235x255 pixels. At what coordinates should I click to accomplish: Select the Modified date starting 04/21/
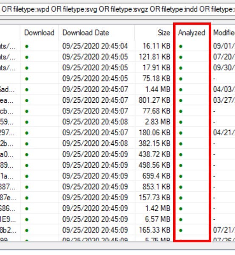(x=224, y=133)
